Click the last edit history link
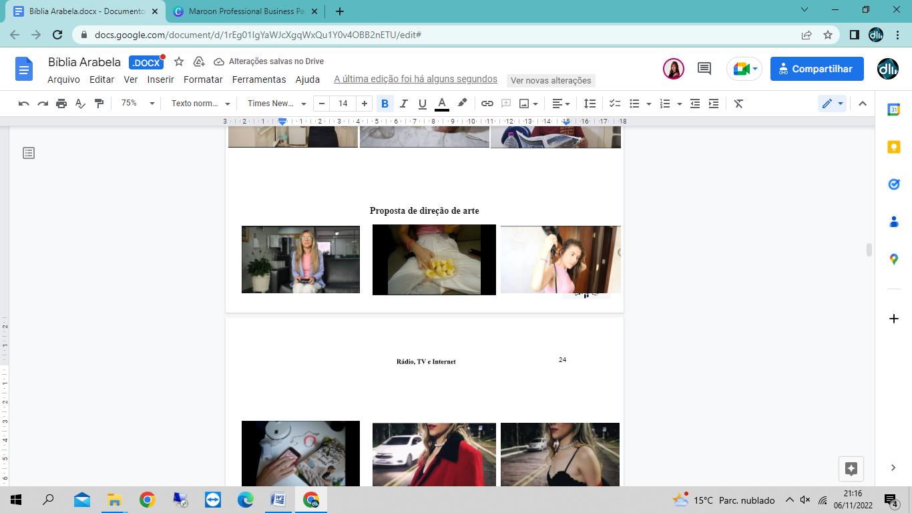 coord(415,79)
